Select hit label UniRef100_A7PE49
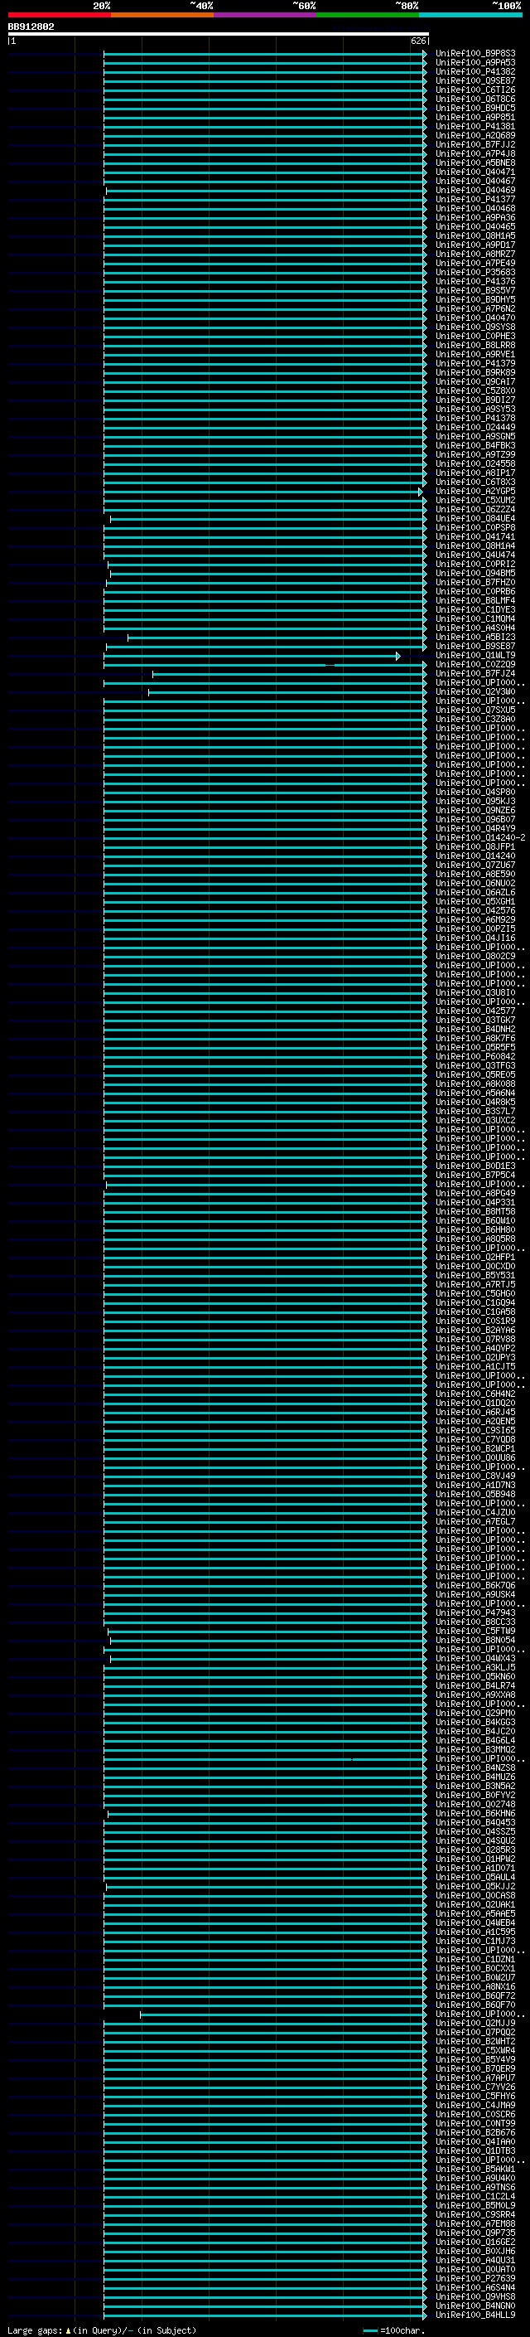 (475, 263)
